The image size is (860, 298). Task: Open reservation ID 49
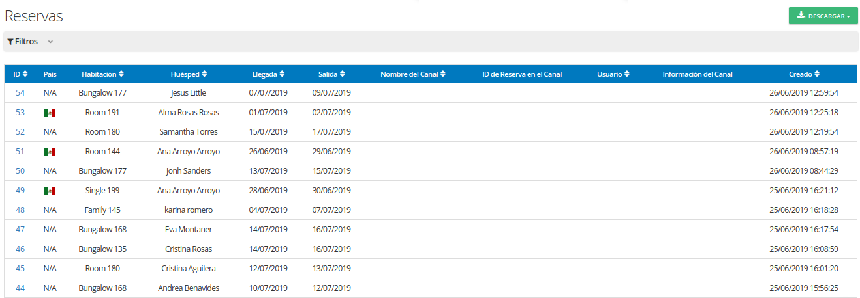tap(20, 191)
